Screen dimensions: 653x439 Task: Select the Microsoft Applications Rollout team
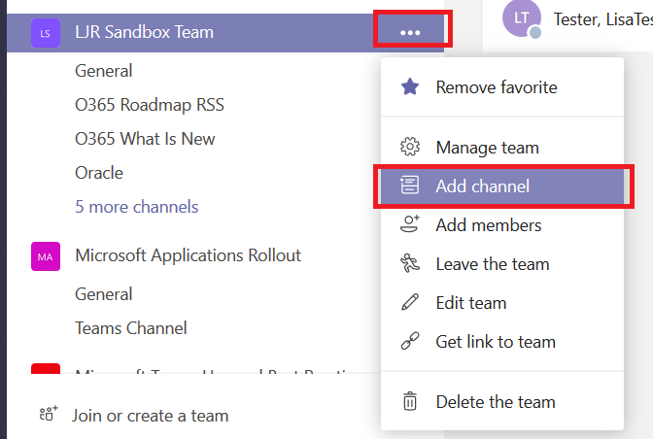click(x=188, y=255)
